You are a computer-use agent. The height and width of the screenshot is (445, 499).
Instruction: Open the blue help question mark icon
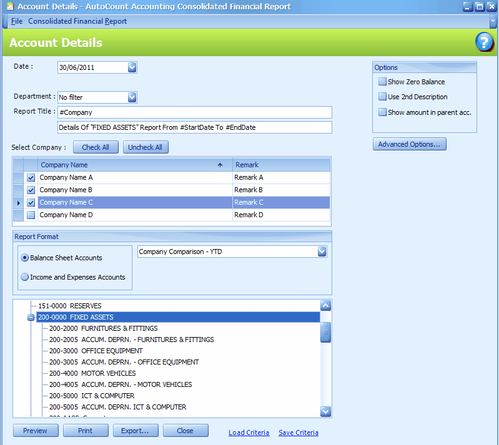(484, 42)
